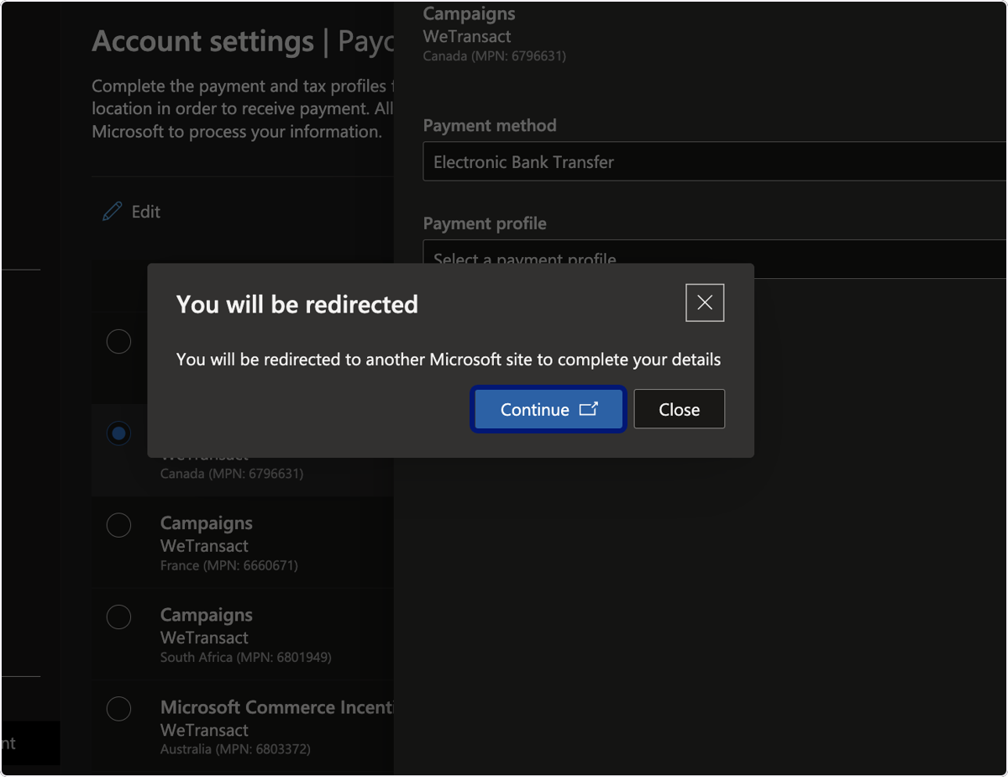Click the France (MPN: 6660671) text
This screenshot has height=777, width=1008.
tap(229, 565)
